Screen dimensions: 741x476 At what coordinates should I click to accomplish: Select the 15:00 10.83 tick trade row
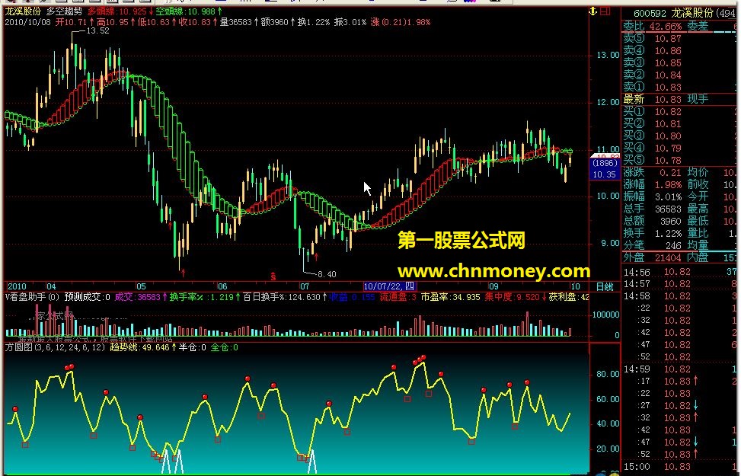point(679,467)
